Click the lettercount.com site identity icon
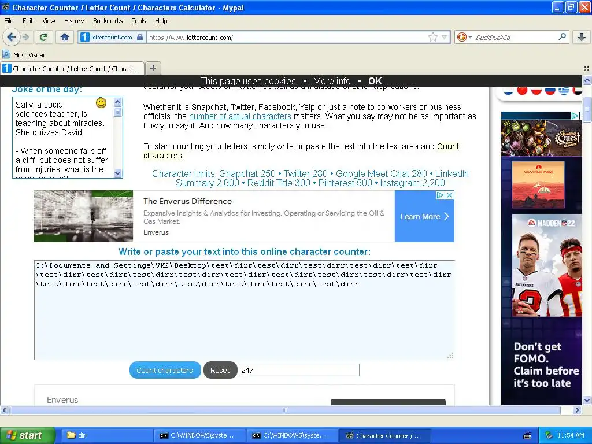592x444 pixels. pyautogui.click(x=85, y=37)
